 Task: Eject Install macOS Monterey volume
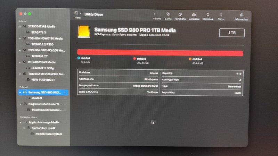click(x=65, y=110)
